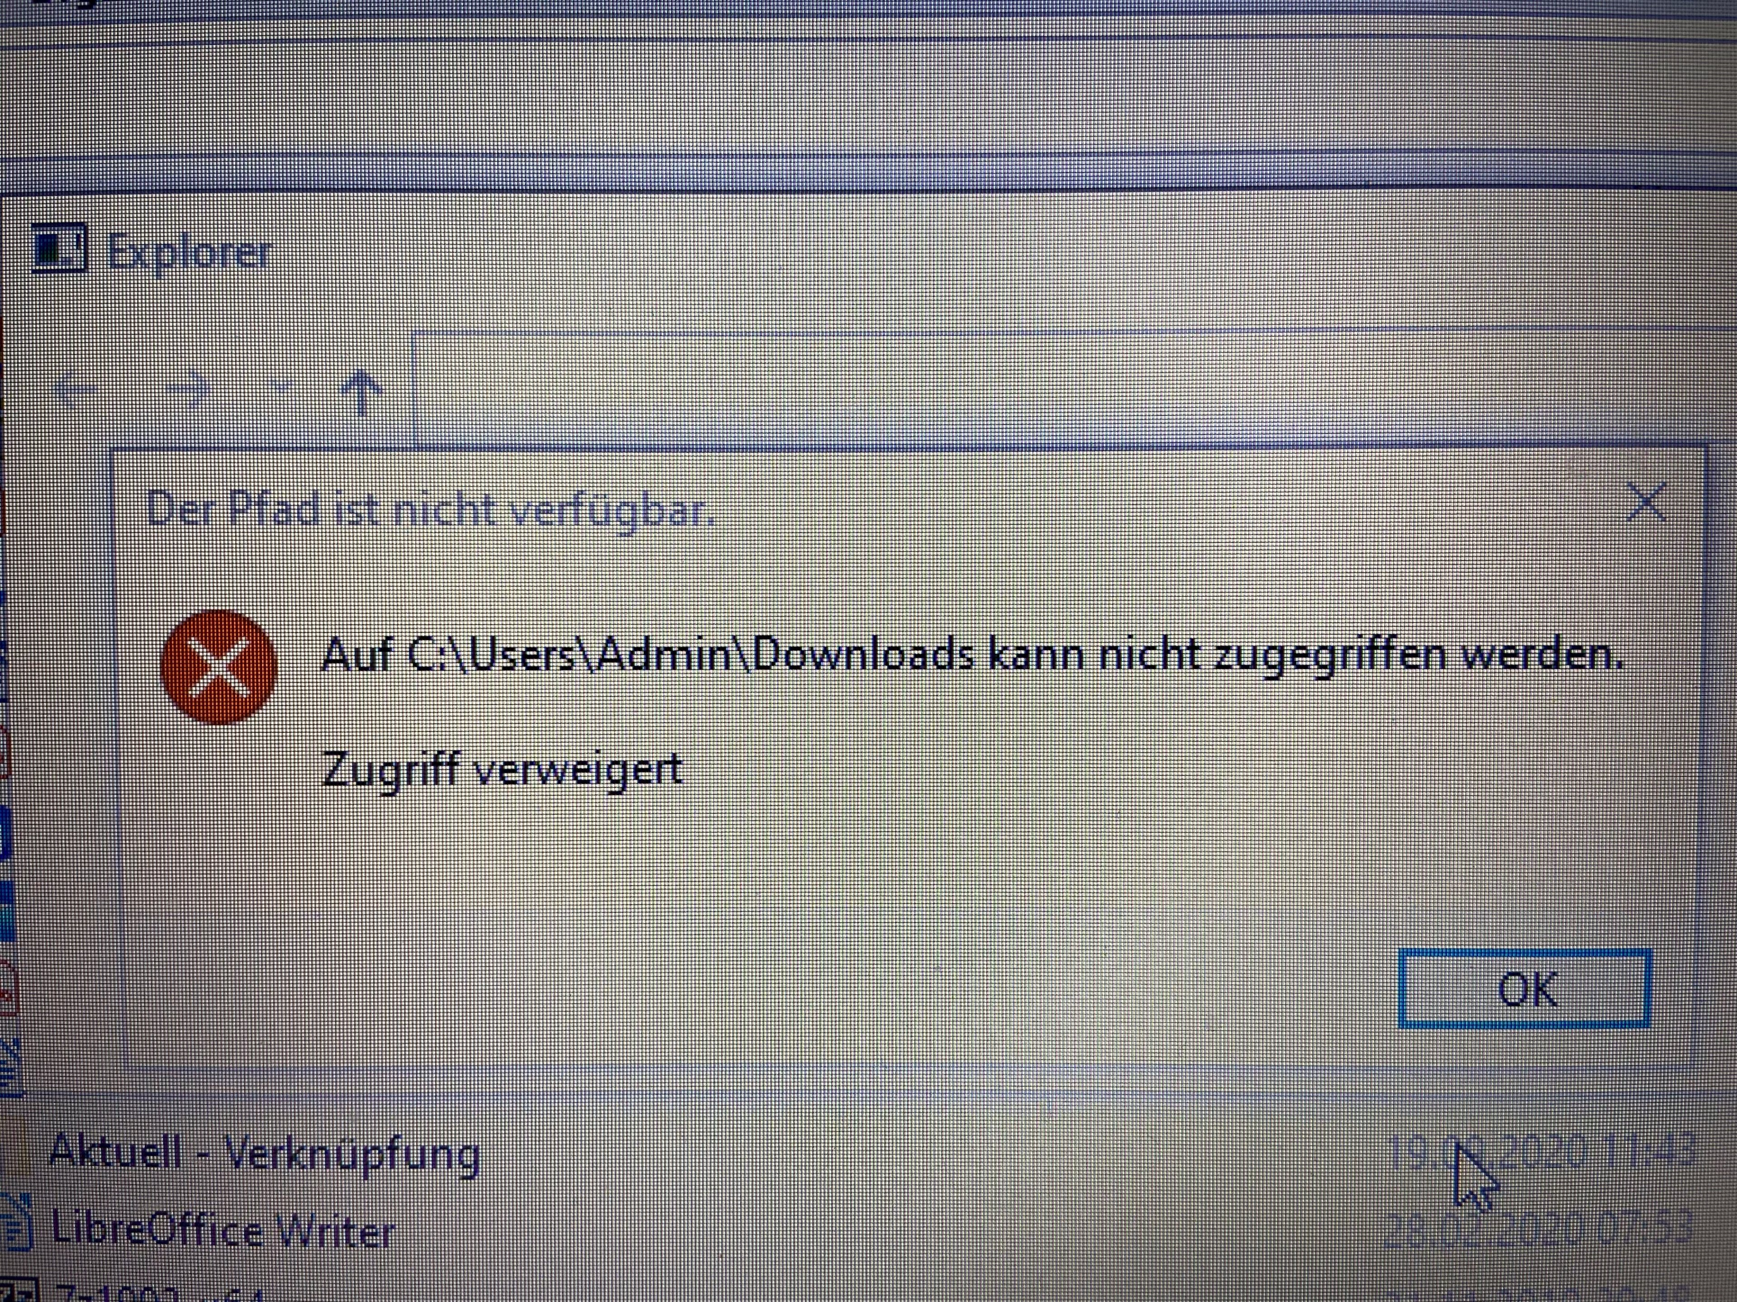Select the 'LibreOffice Writer' file entry
The image size is (1737, 1302).
[222, 1230]
